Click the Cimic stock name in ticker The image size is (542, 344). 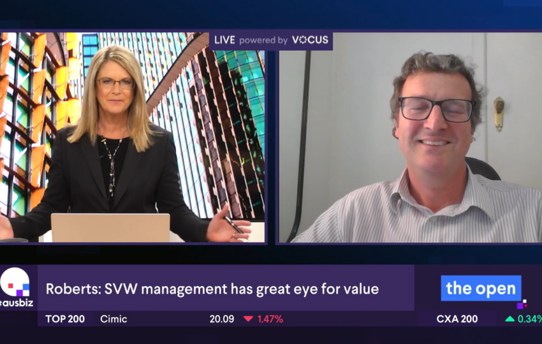point(114,319)
